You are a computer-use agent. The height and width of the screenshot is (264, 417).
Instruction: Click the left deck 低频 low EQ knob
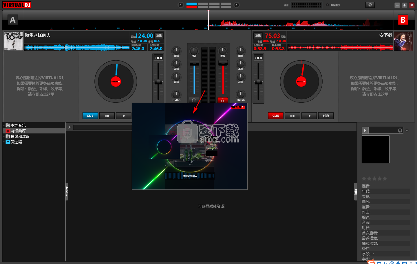tap(176, 77)
